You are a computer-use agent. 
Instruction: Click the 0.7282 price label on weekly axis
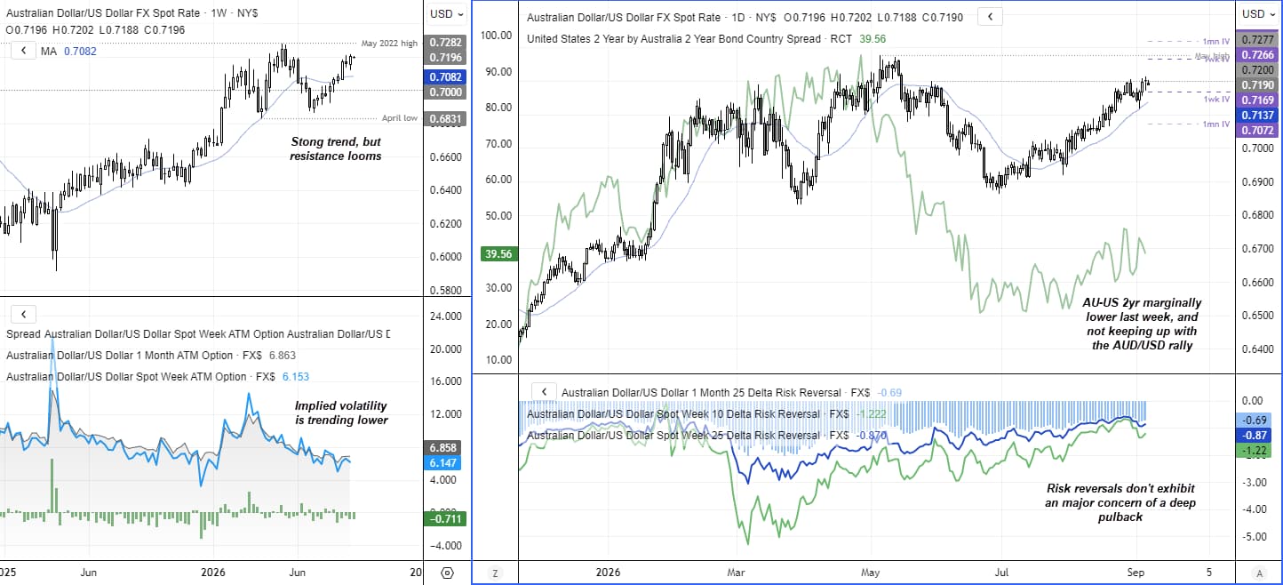click(444, 42)
